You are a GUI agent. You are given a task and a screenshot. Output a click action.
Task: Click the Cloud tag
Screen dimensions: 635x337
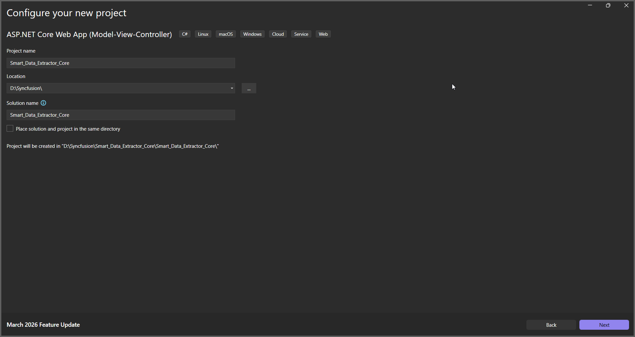click(278, 34)
